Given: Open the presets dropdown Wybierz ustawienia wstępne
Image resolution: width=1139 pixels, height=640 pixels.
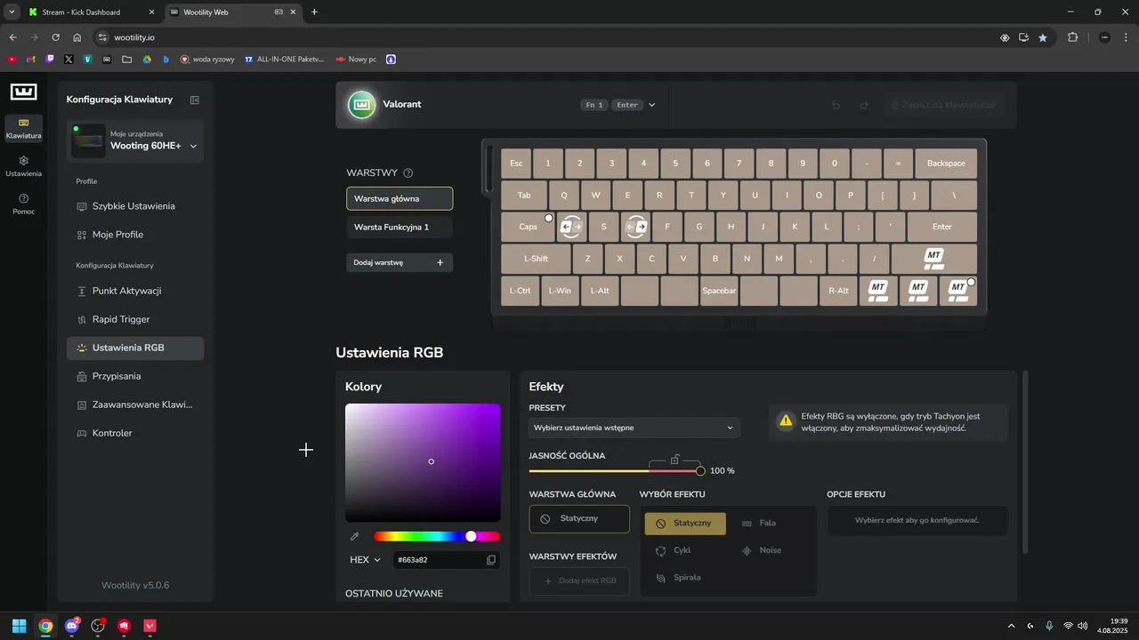Looking at the screenshot, I should tap(634, 428).
